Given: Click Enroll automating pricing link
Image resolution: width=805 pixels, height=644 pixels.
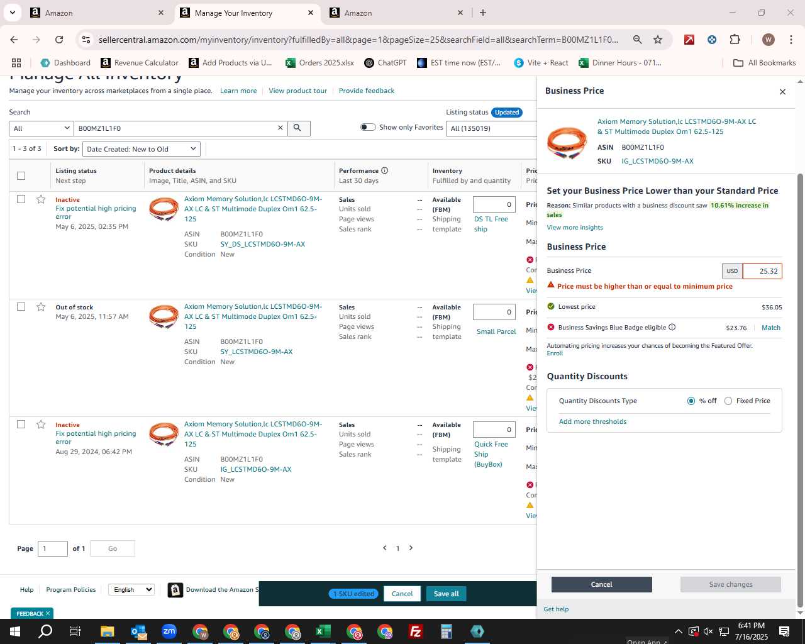Looking at the screenshot, I should click(x=555, y=353).
